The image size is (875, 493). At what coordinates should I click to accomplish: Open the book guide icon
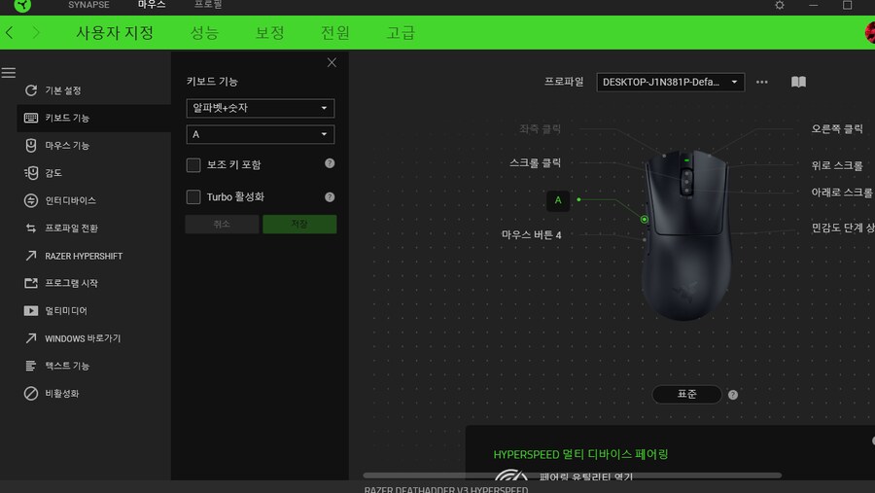798,82
